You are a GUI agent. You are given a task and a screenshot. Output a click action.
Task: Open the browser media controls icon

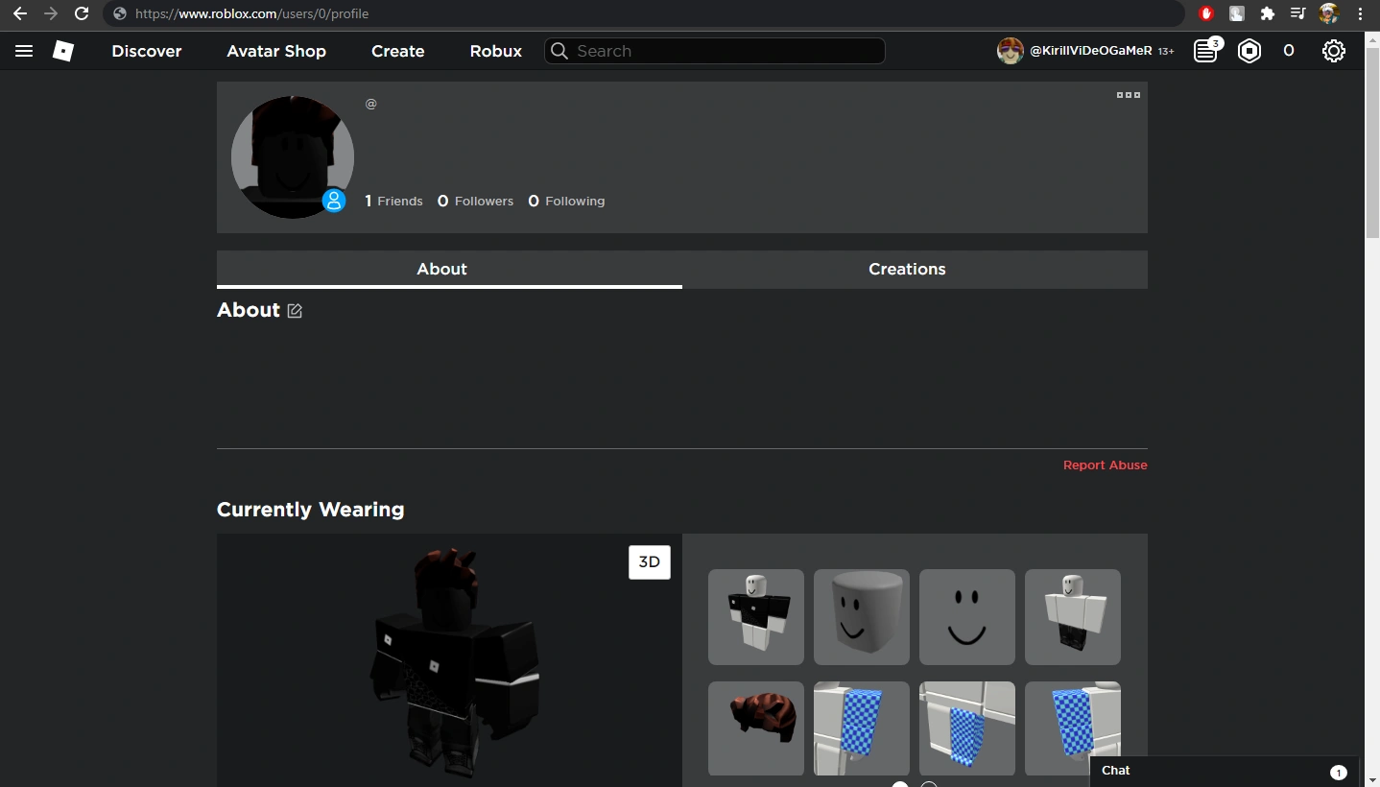(1297, 13)
